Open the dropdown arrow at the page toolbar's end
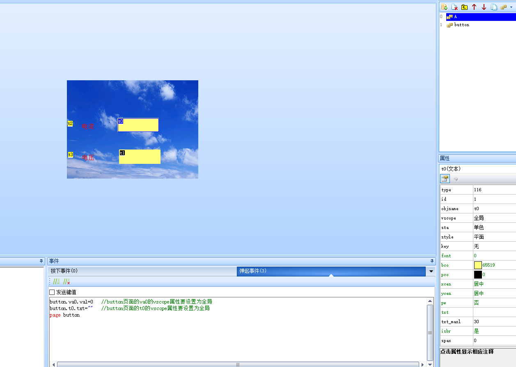 point(511,7)
